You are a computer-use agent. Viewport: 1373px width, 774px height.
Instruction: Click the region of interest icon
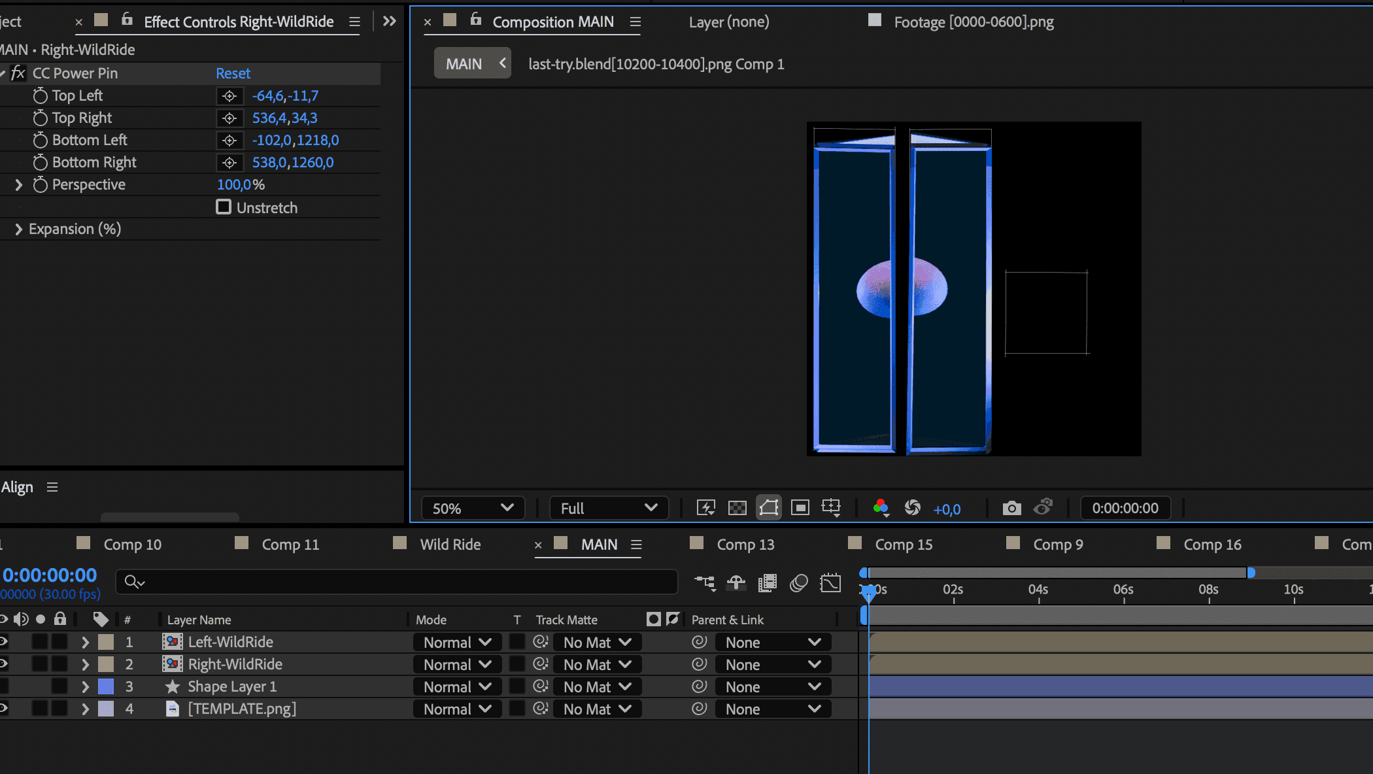coord(800,508)
